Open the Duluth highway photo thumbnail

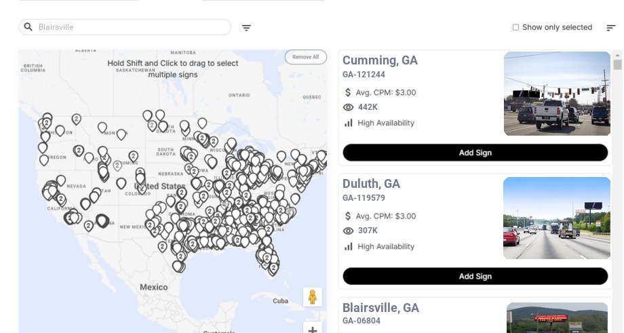(557, 218)
